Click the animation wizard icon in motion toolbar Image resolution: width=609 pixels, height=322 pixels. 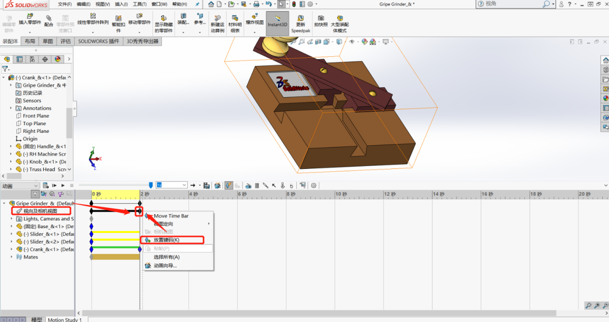[217, 185]
